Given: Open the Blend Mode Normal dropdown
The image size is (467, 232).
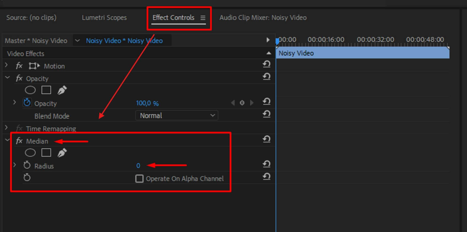Looking at the screenshot, I should 177,115.
